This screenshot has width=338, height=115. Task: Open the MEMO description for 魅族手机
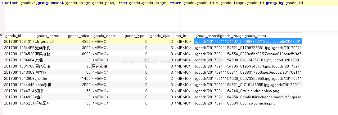pos(107,47)
